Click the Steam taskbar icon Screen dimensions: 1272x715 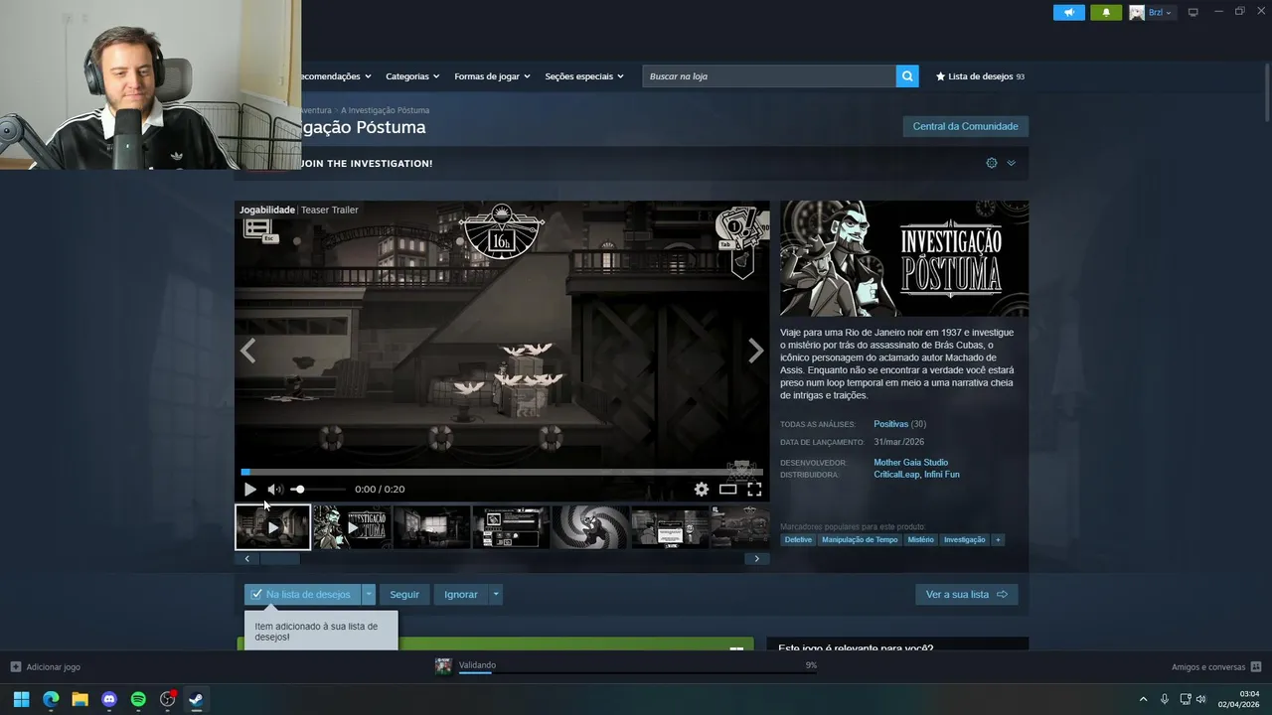[197, 699]
